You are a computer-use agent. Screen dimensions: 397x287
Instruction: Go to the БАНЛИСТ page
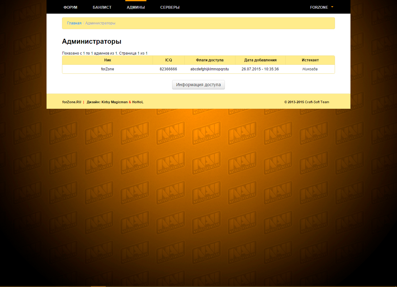(102, 7)
